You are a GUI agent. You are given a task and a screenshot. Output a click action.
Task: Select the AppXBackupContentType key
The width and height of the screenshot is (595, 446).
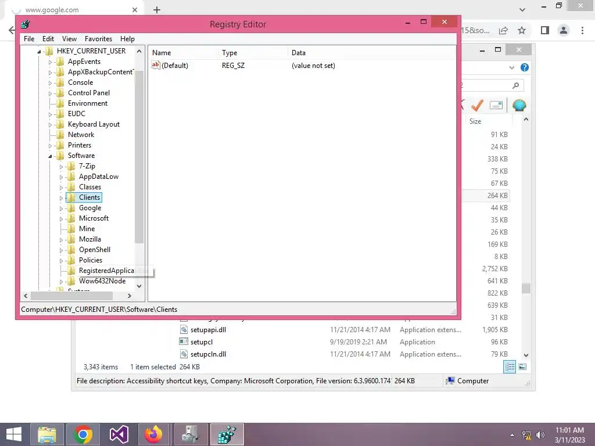point(101,72)
